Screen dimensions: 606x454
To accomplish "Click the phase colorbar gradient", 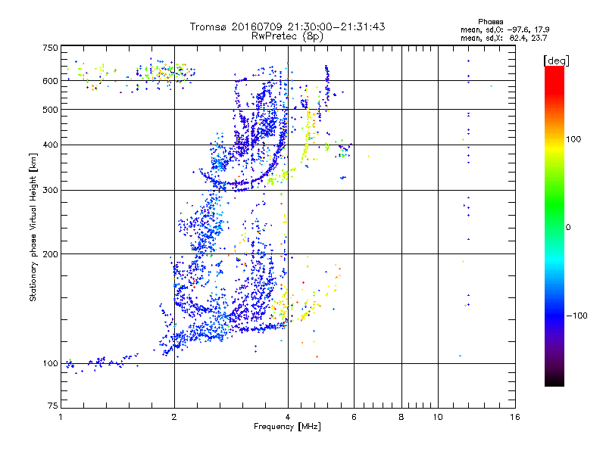I will (x=554, y=225).
